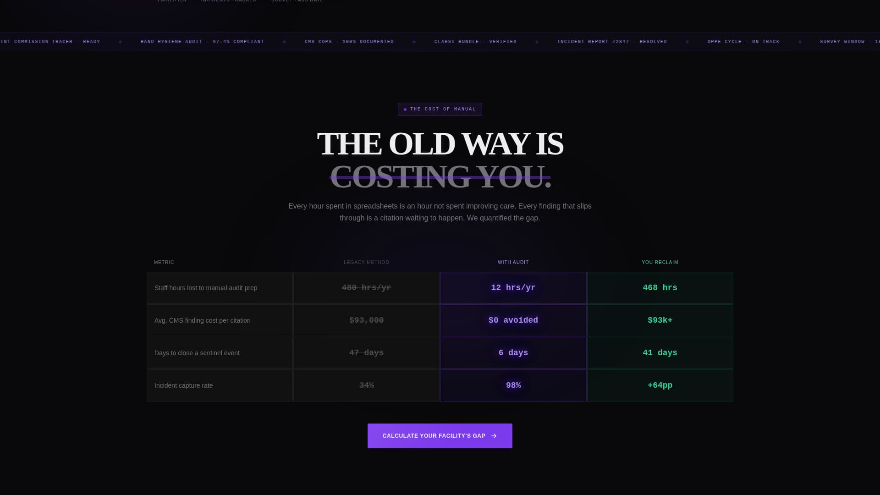
Task: Select the 98% incident capture cell
Action: tap(513, 385)
